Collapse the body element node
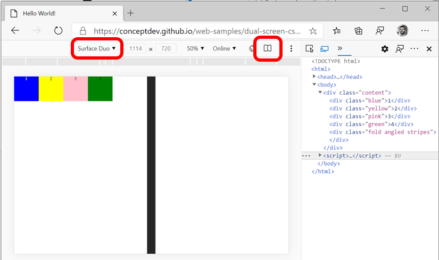Image resolution: width=439 pixels, height=260 pixels. [314, 84]
